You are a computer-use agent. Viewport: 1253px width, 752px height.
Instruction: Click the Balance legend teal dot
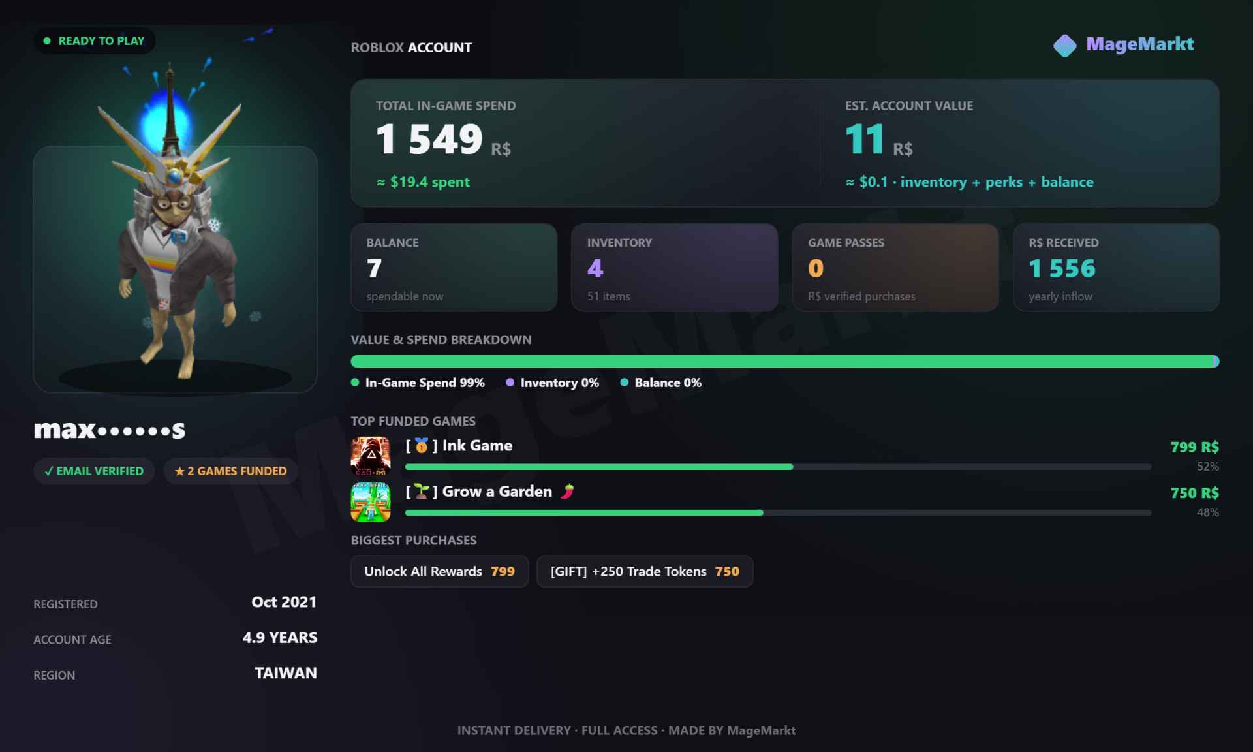[x=625, y=383]
